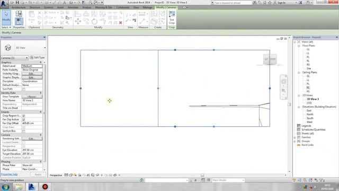Viewport: 339px width, 191px height.
Task: Click Sun Path icon in view control bar
Action: pos(75,175)
